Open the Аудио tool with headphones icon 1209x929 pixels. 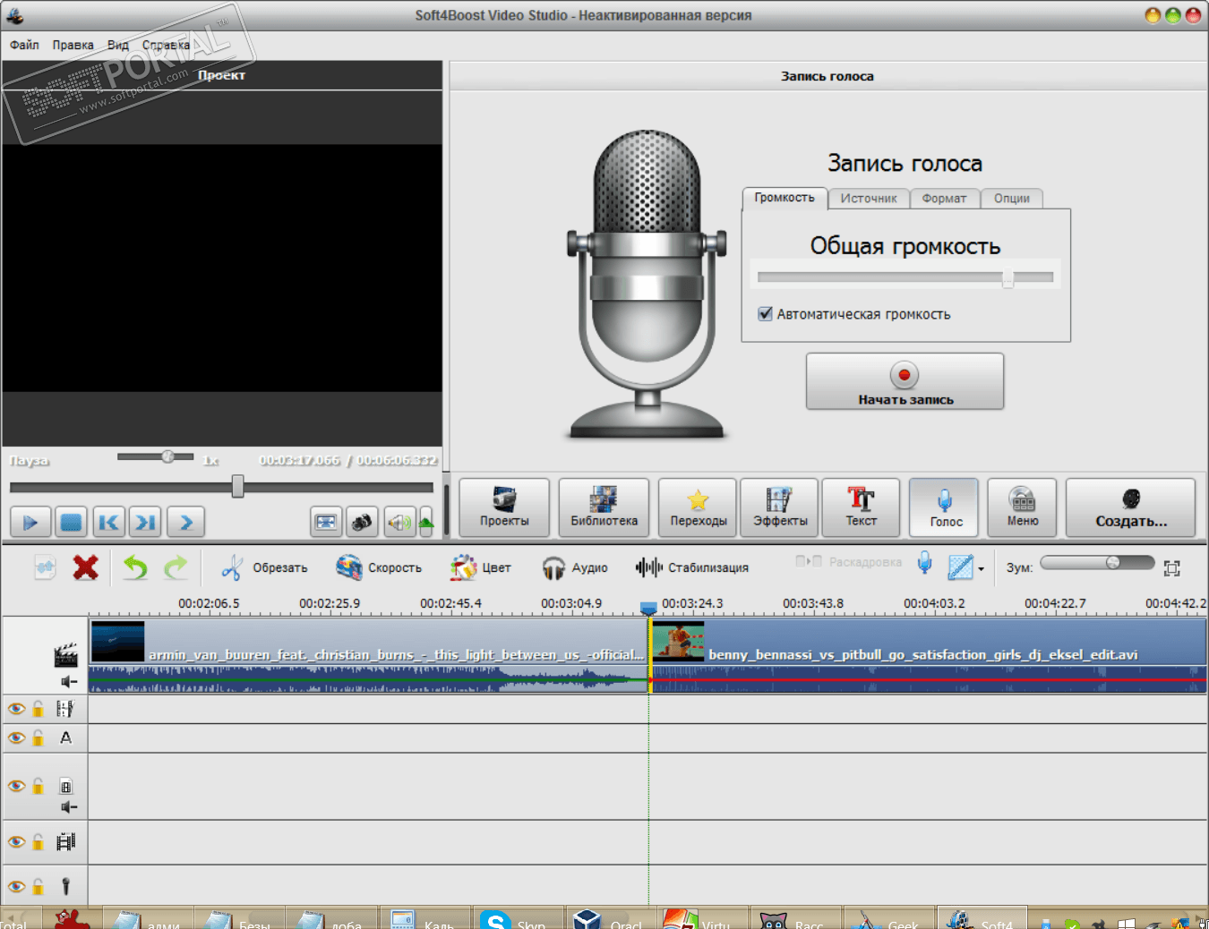coord(574,567)
